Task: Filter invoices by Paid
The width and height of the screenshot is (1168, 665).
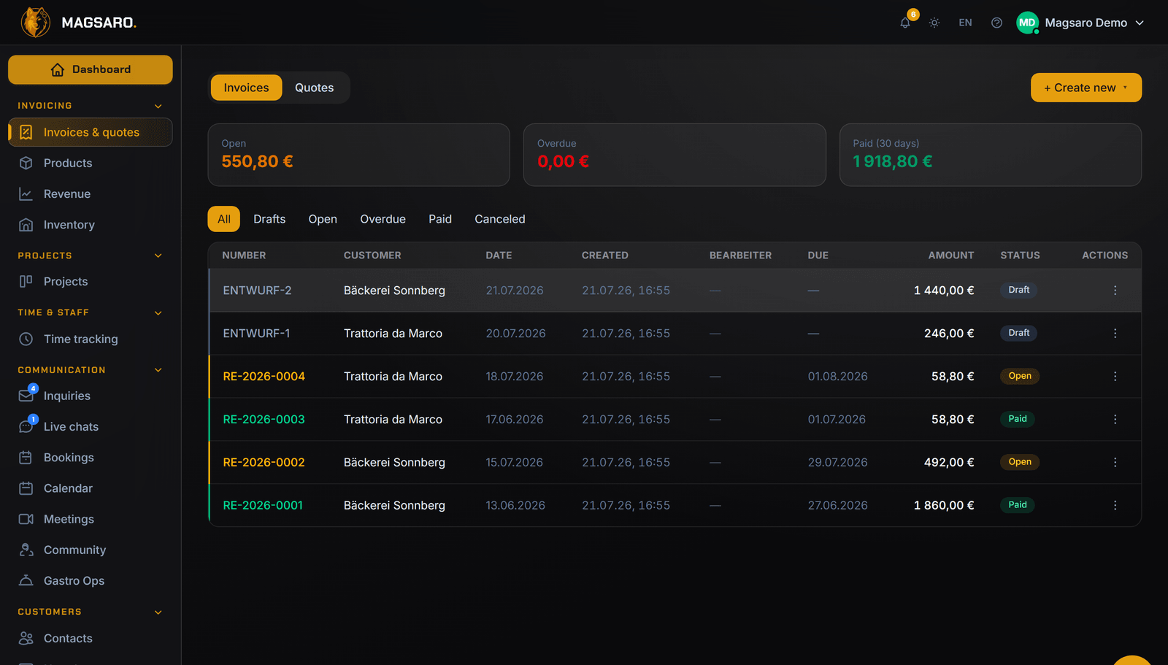Action: (x=440, y=219)
